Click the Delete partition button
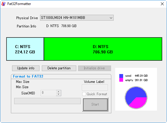This screenshot has height=123, width=167. [x=59, y=68]
